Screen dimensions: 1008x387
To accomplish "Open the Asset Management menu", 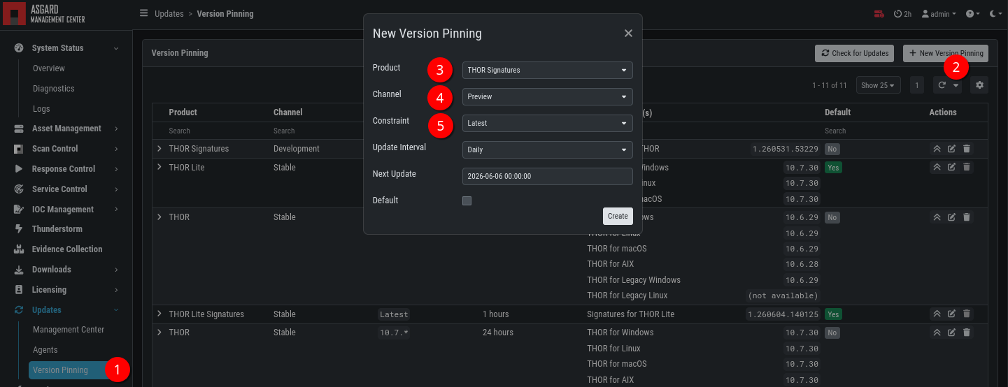I will coord(66,129).
